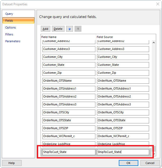Cancel the dataset changes

150,163
